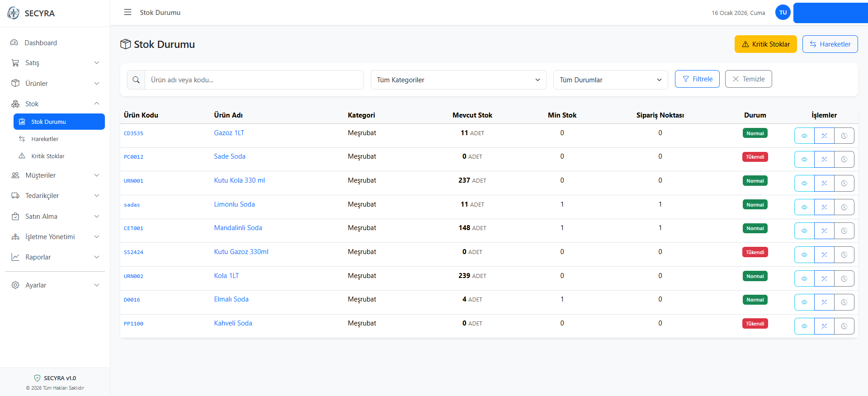The image size is (868, 396).
Task: Expand the Satış sidebar menu
Action: click(x=55, y=63)
